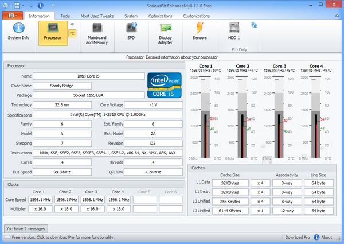344x244 pixels.
Task: Open Mainboard and Memory info
Action: point(97,34)
